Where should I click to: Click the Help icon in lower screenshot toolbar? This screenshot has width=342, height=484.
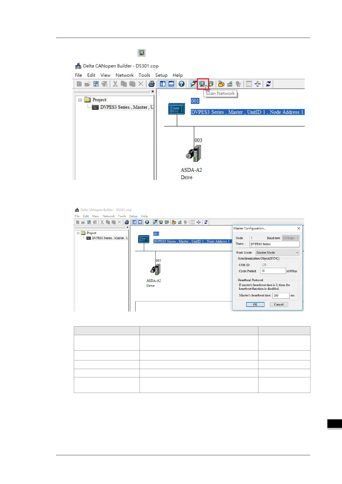pyautogui.click(x=147, y=222)
